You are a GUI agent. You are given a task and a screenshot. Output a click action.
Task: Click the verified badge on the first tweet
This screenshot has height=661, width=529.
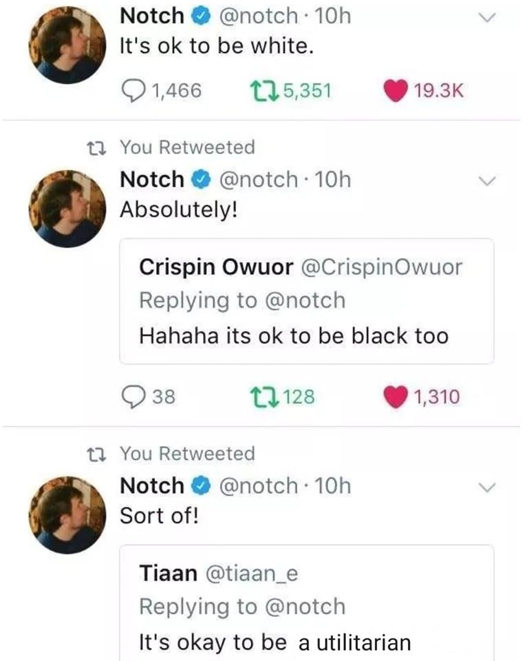point(199,15)
